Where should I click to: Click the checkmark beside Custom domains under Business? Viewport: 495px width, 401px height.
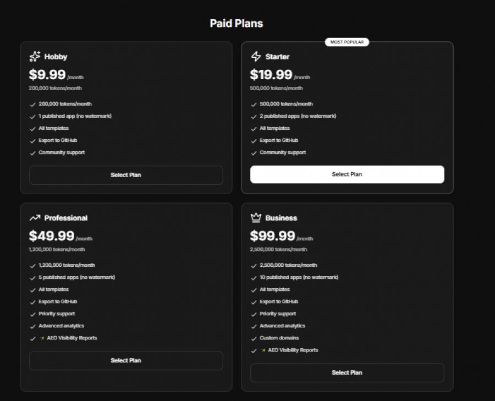click(x=254, y=338)
